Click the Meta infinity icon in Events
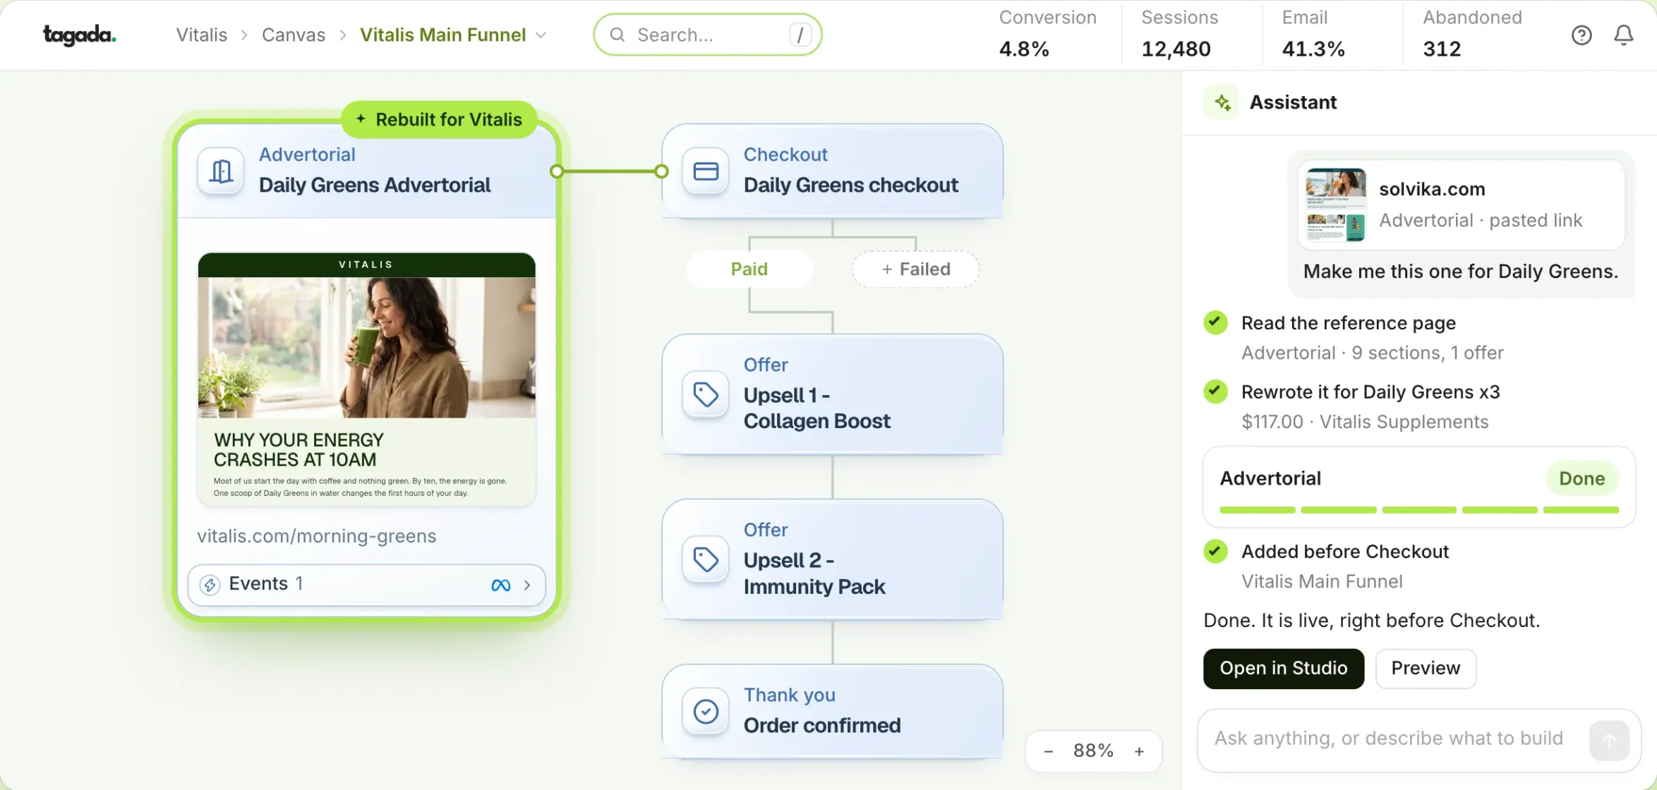The image size is (1657, 790). click(x=500, y=585)
